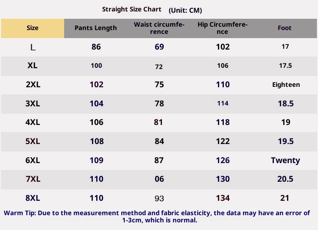The image size is (318, 230).
Task: Select the (Unit: CM) label
Action: (185, 10)
